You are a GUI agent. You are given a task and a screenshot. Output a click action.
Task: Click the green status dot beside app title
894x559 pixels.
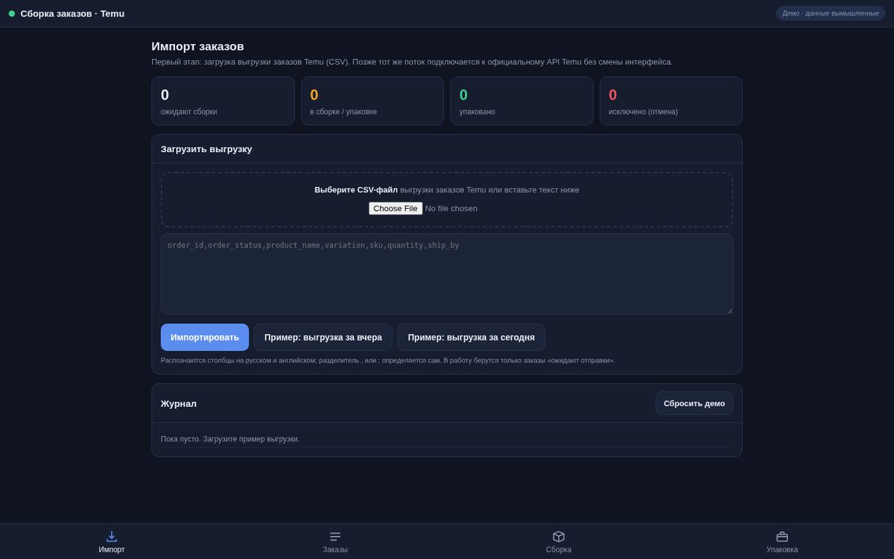(x=12, y=13)
